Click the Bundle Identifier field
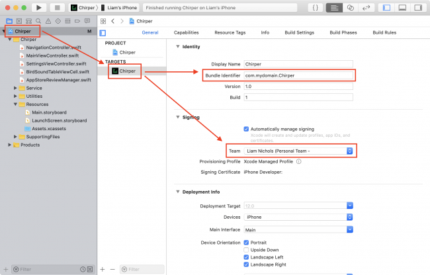The width and height of the screenshot is (430, 275). click(x=298, y=75)
